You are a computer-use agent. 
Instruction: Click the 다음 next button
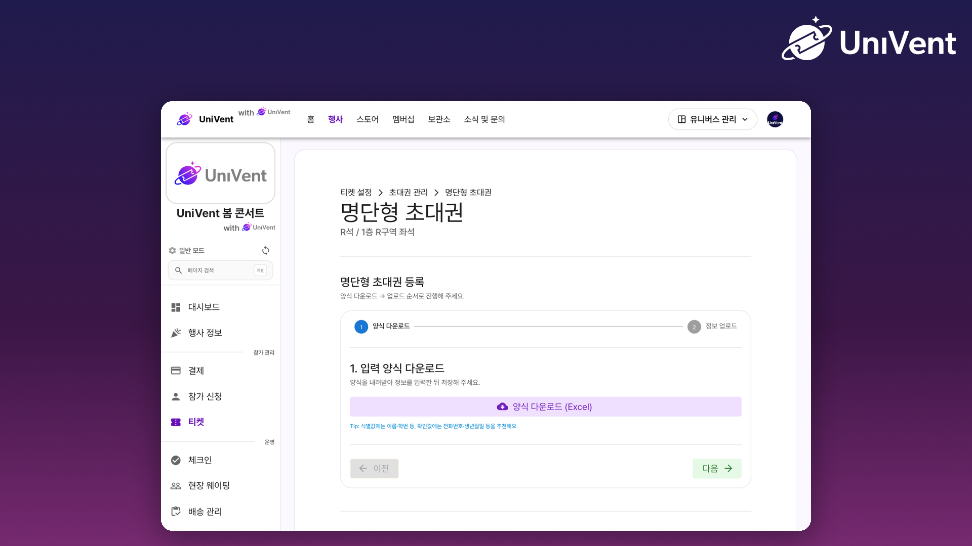coord(717,469)
